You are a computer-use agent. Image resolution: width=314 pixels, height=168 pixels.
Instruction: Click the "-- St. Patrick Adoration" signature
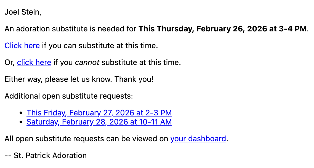[46, 156]
